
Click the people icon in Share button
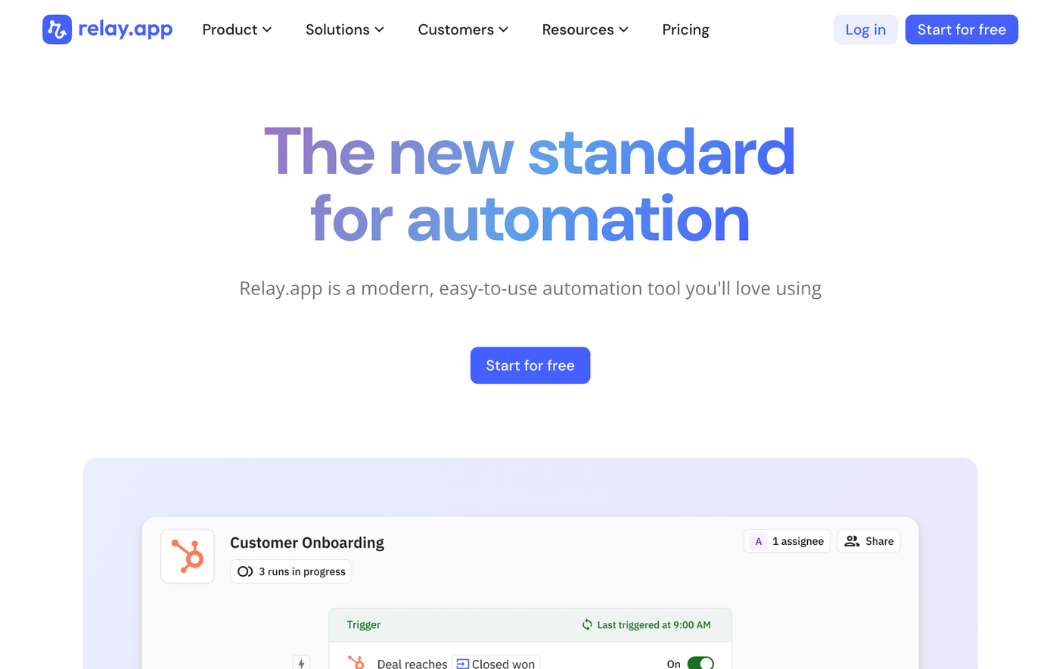pos(852,541)
